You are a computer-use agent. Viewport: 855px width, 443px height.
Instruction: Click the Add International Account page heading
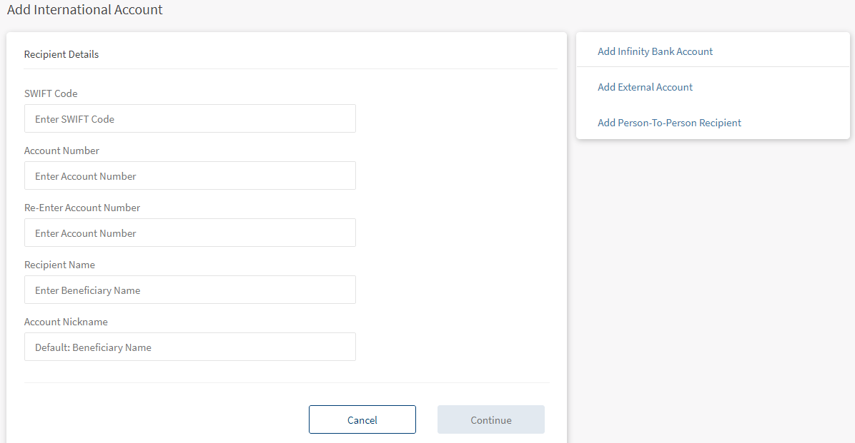coord(85,10)
